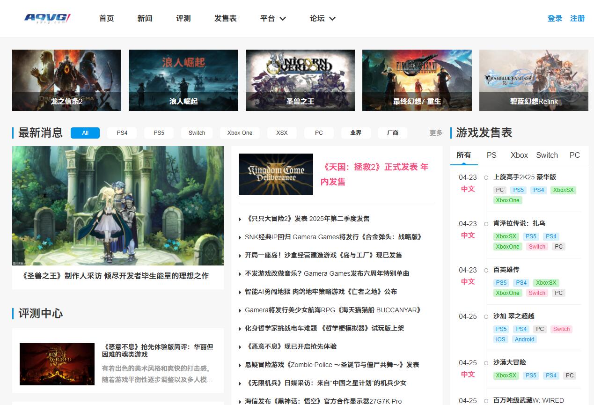Click the XboxSX tag under 上旋高手2K25
The height and width of the screenshot is (405, 594).
coord(563,190)
